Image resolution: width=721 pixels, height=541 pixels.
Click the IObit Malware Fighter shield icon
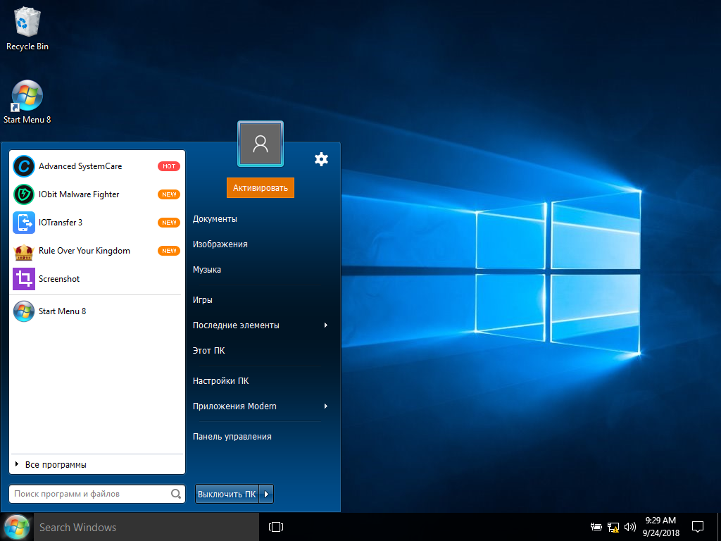(23, 194)
